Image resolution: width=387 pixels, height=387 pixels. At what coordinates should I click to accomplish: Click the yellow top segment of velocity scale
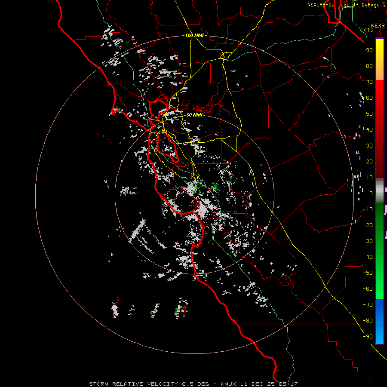380,59
